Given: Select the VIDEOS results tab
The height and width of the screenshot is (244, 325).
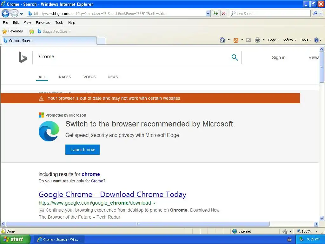Looking at the screenshot, I should (89, 77).
